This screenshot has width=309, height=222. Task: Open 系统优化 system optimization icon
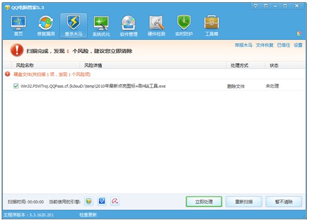click(101, 25)
